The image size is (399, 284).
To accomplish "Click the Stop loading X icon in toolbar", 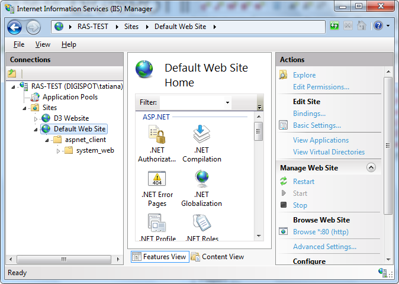I will pos(348,26).
